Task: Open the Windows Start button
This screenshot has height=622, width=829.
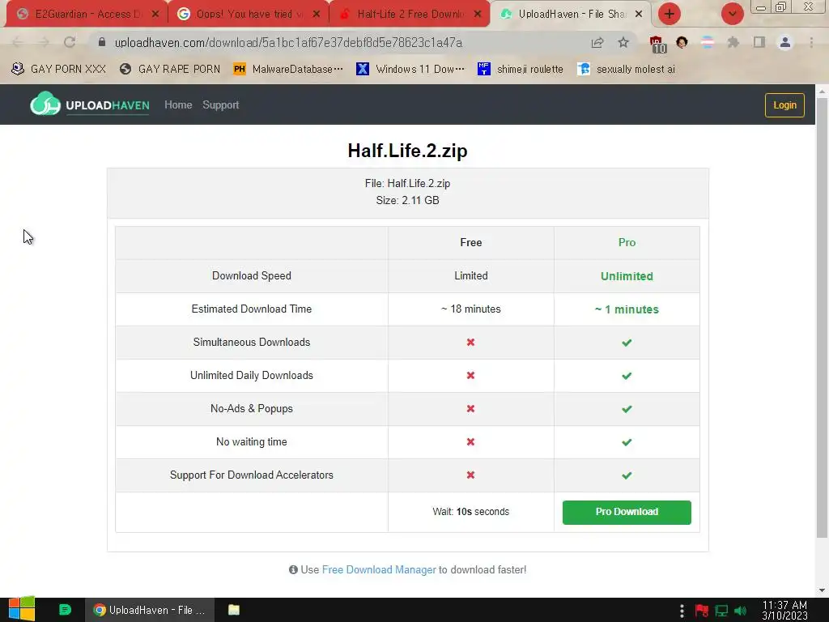Action: pos(22,609)
